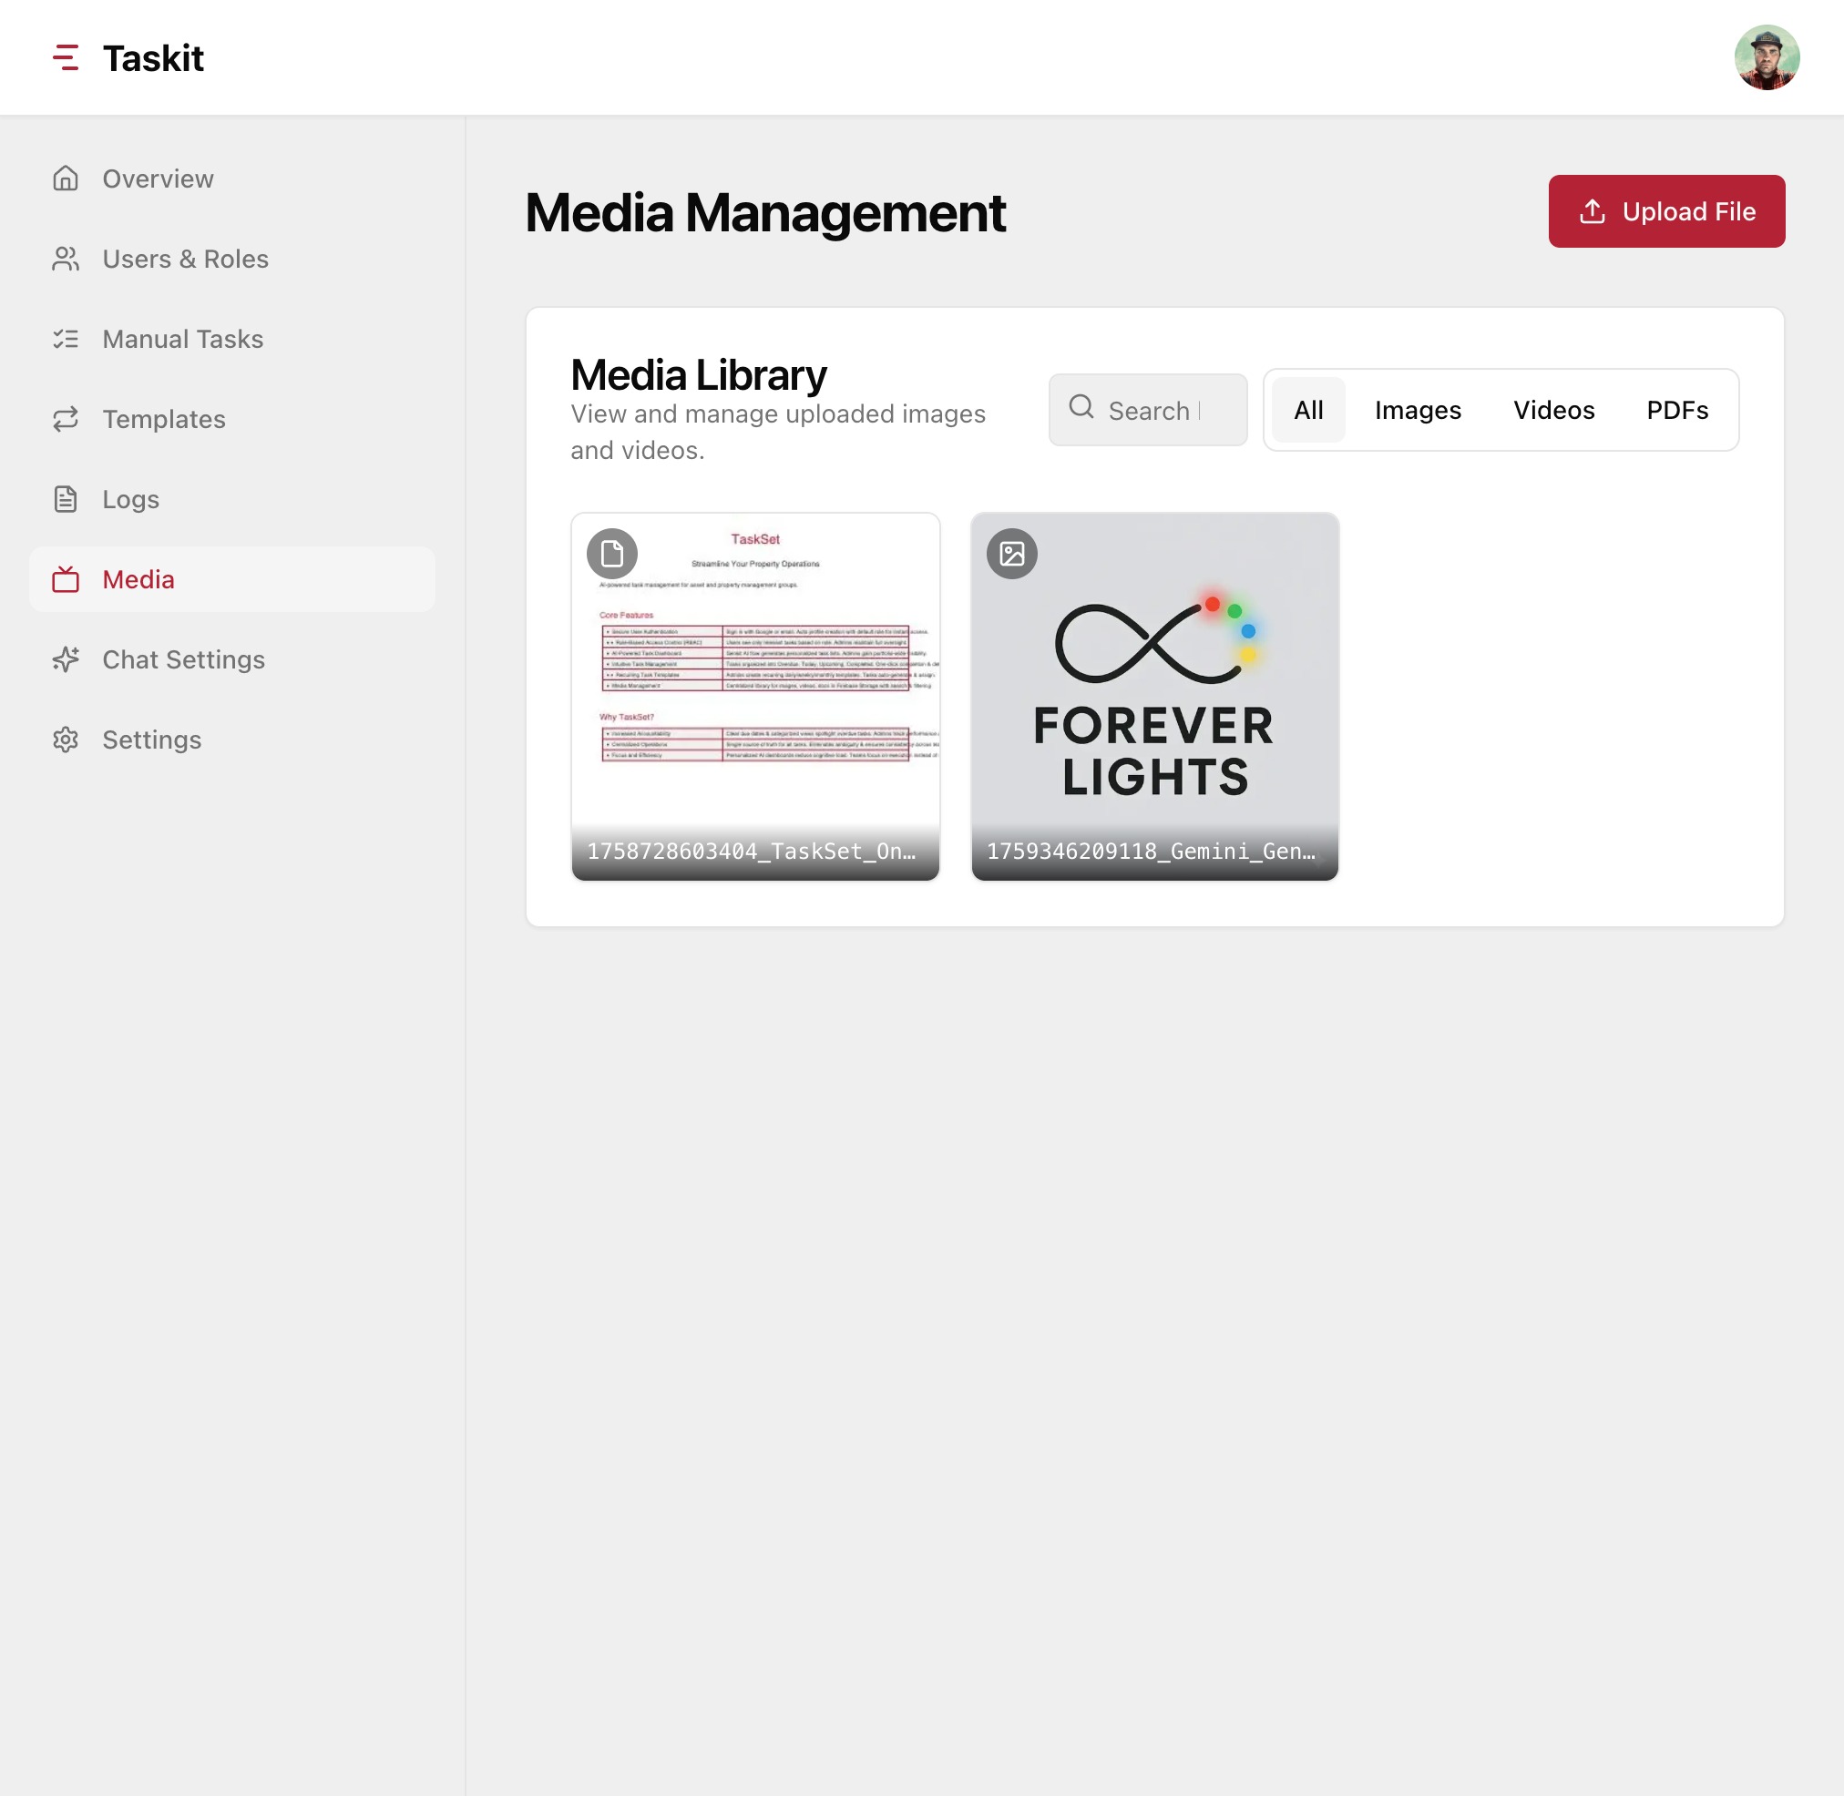Click the Upload File button
The width and height of the screenshot is (1844, 1796).
[x=1665, y=211]
